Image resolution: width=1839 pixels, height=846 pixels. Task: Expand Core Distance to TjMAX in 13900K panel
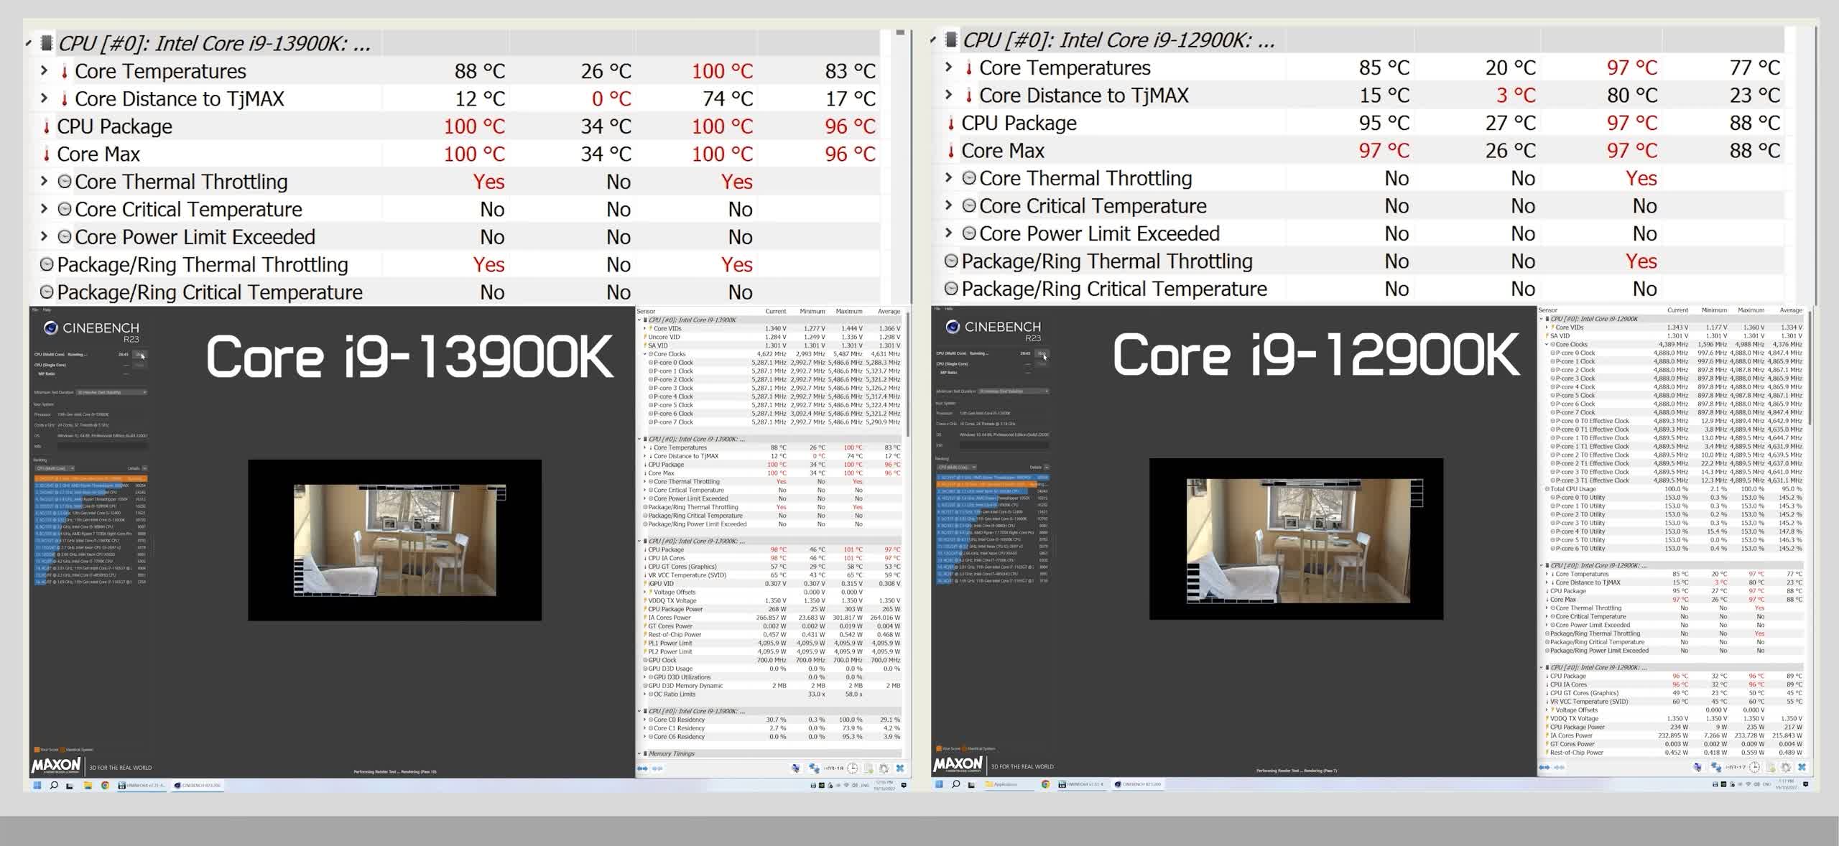click(44, 98)
